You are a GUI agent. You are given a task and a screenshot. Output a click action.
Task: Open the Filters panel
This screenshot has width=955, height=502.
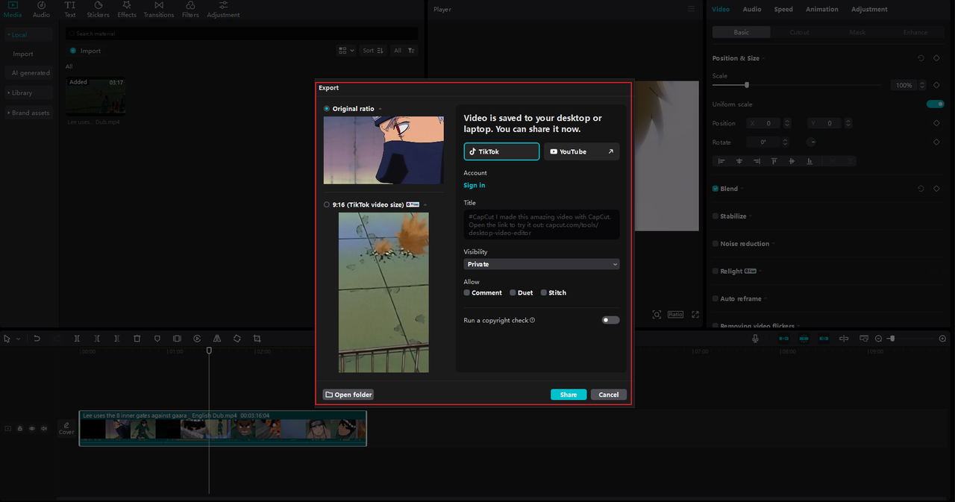pyautogui.click(x=190, y=9)
